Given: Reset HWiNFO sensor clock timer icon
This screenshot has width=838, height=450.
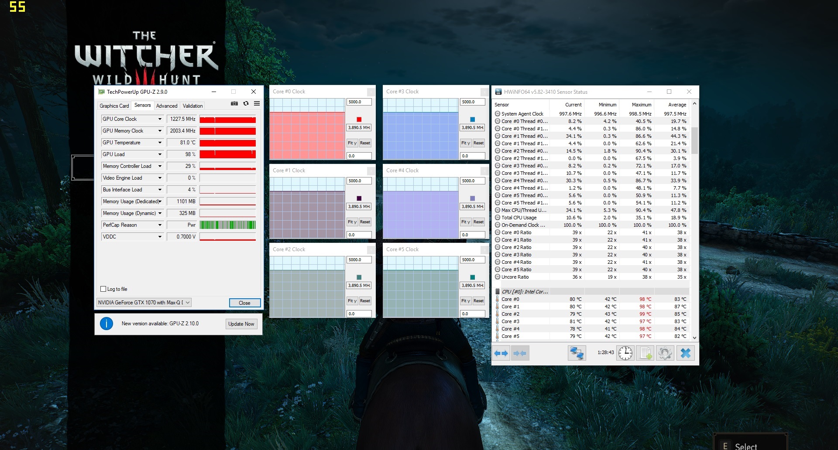Looking at the screenshot, I should pos(625,353).
